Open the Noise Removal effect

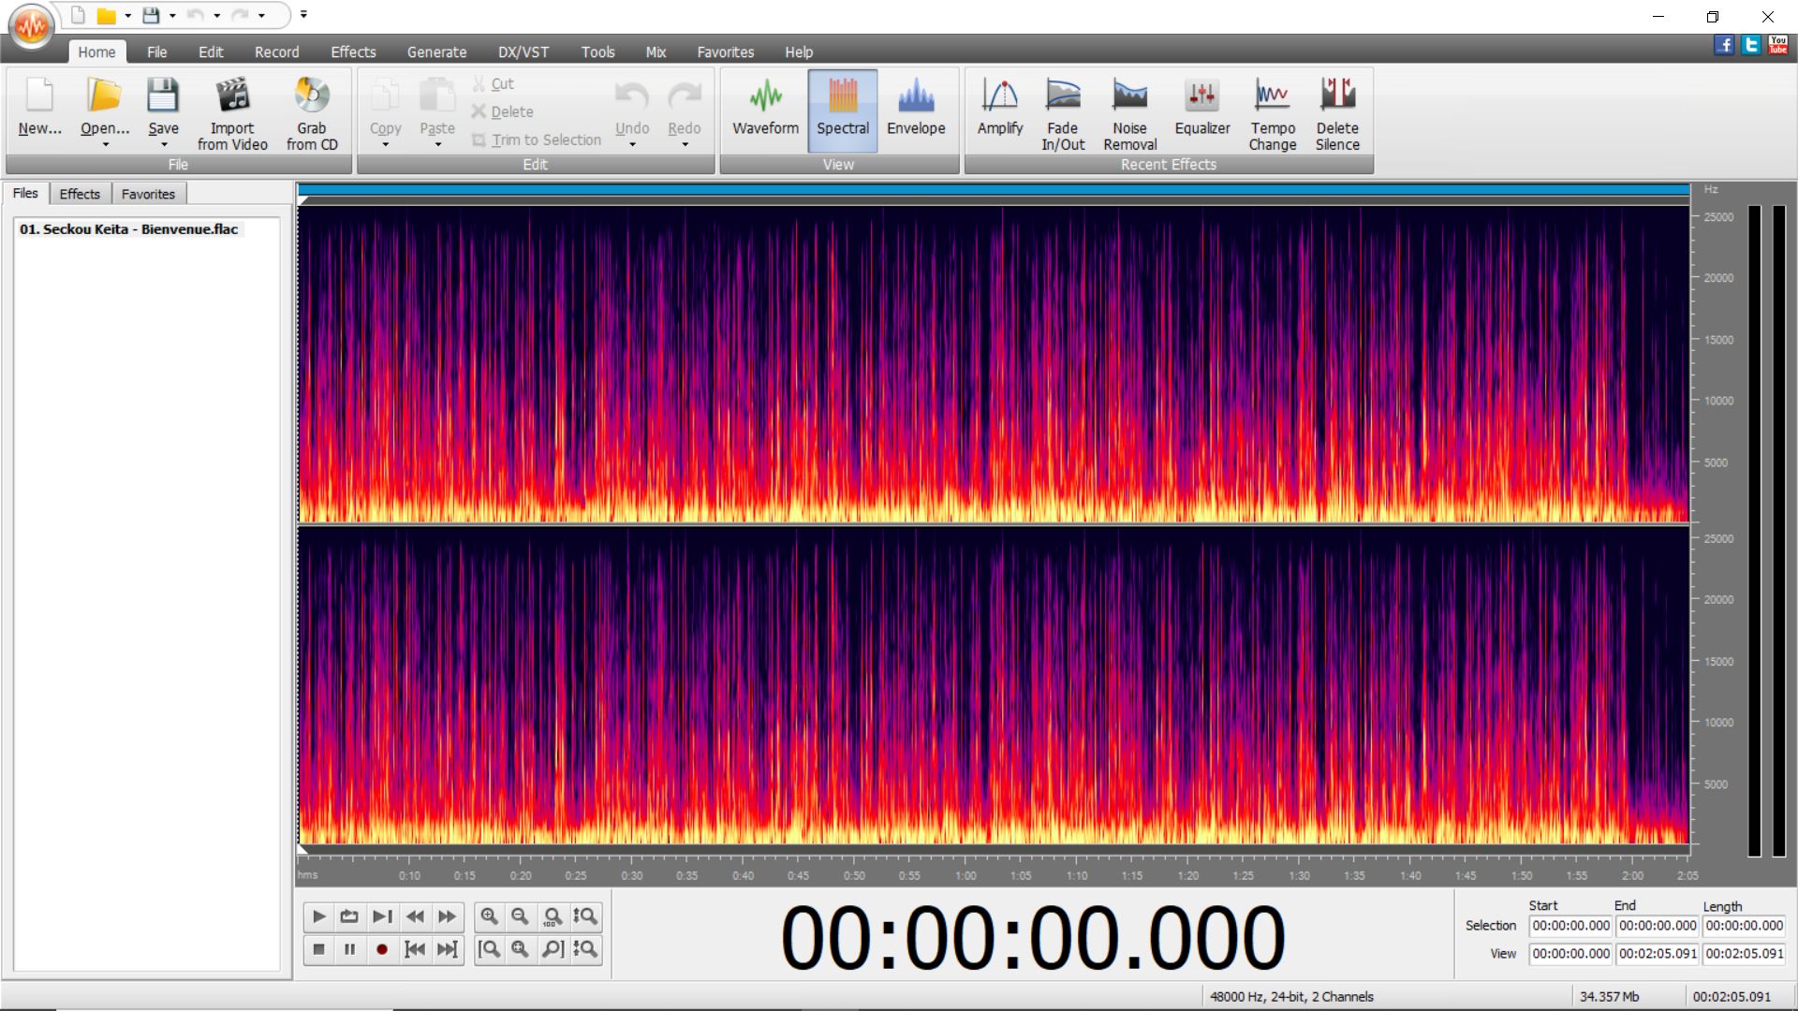pos(1129,111)
